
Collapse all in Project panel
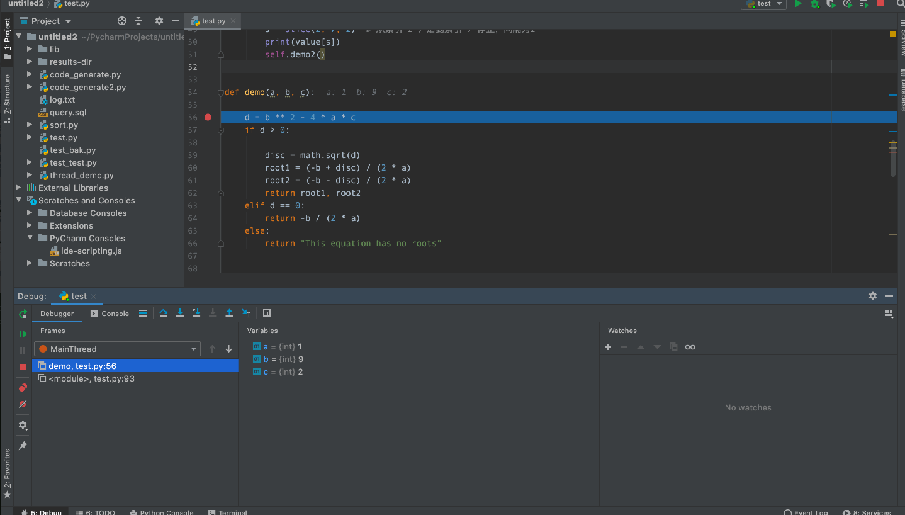(x=138, y=21)
